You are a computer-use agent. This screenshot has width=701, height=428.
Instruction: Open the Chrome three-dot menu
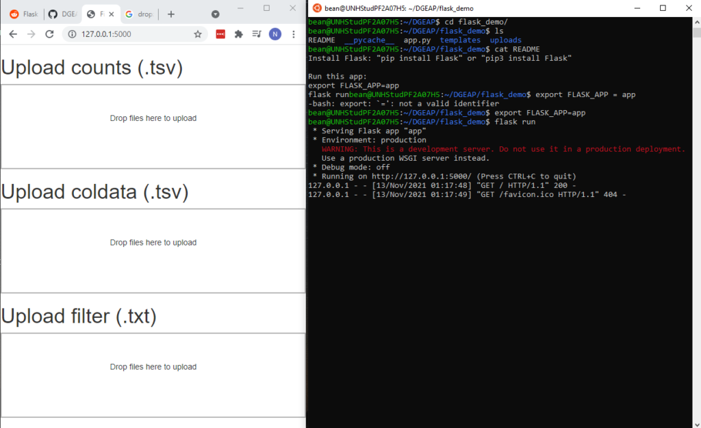[294, 34]
